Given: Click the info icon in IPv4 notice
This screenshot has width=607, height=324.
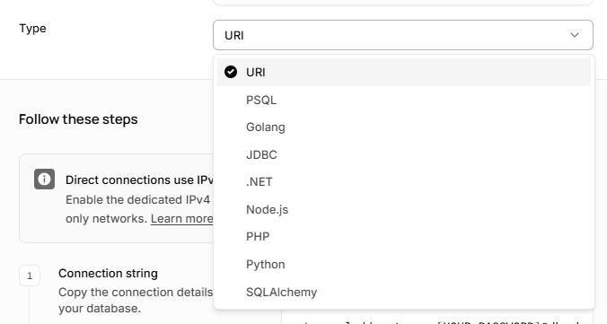Looking at the screenshot, I should [x=44, y=180].
